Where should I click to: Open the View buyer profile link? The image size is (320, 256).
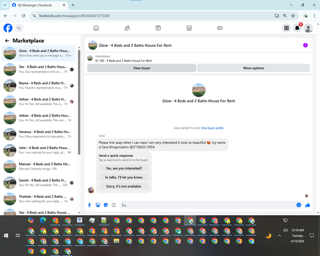[212, 128]
